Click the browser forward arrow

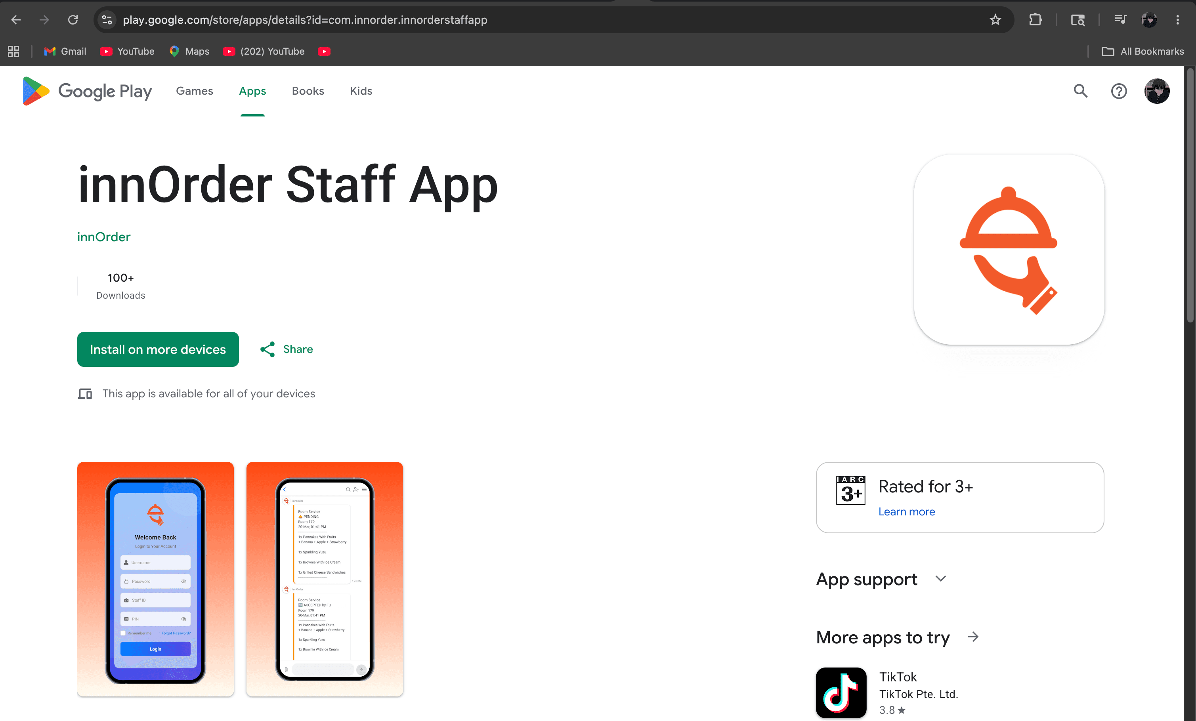(x=44, y=20)
